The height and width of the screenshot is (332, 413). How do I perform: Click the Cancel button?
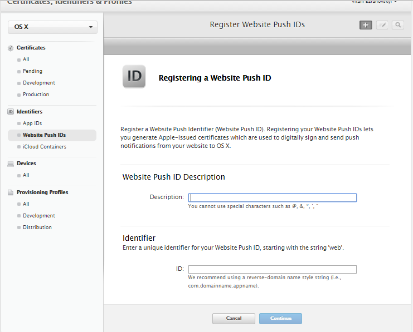(234, 318)
